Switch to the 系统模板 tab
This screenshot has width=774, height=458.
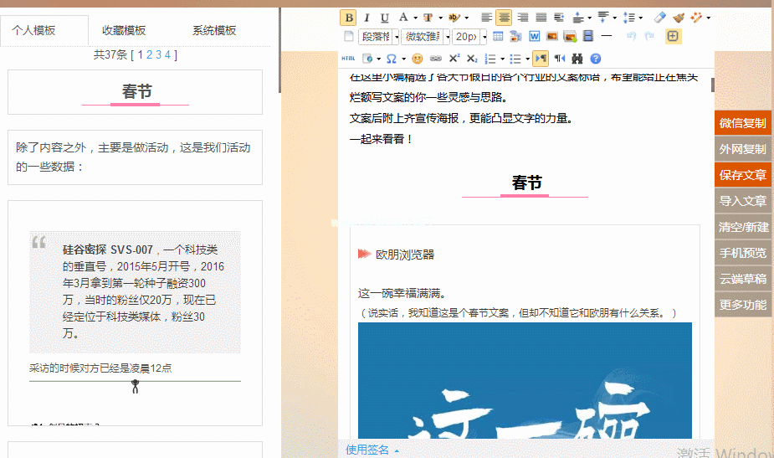pyautogui.click(x=214, y=30)
